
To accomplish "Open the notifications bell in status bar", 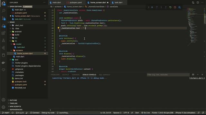I will click(x=203, y=113).
